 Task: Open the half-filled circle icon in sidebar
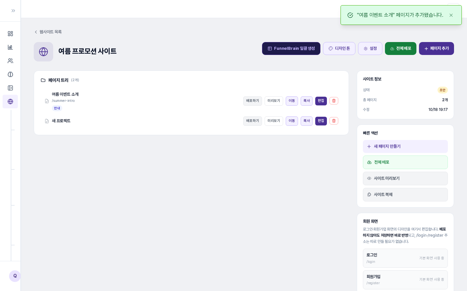coord(10,74)
